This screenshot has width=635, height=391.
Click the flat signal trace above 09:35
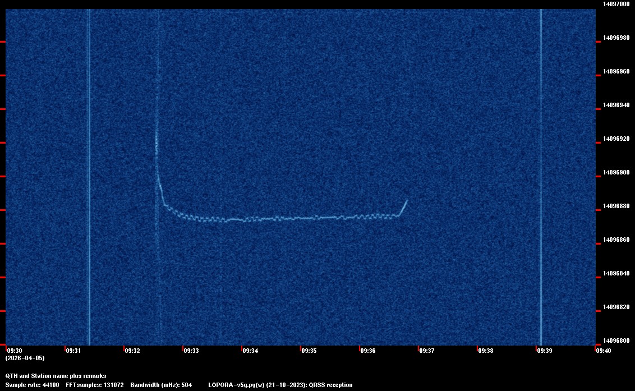coord(309,218)
